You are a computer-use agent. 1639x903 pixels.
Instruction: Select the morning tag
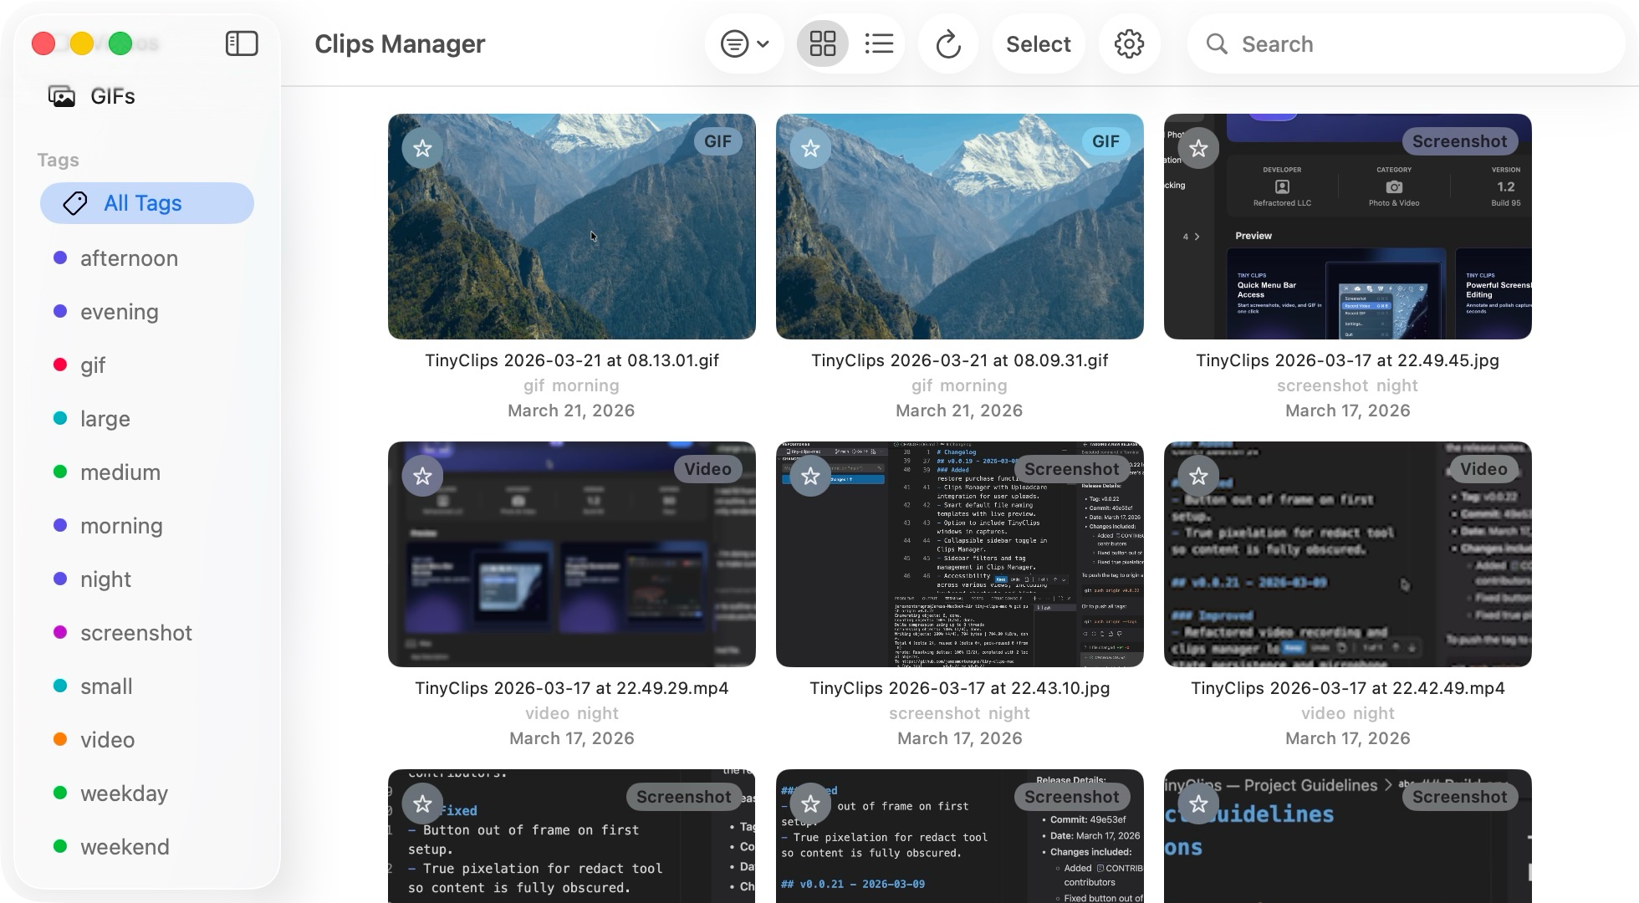121,525
